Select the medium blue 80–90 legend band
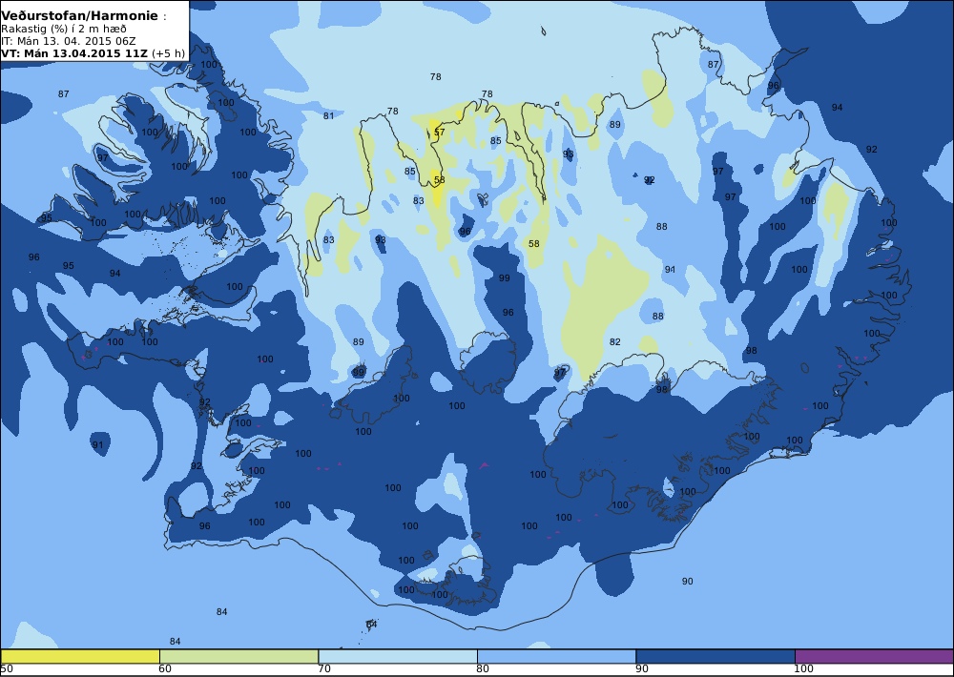This screenshot has height=677, width=954. (556, 656)
